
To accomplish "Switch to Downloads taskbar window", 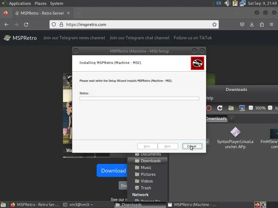I will (x=140, y=205).
